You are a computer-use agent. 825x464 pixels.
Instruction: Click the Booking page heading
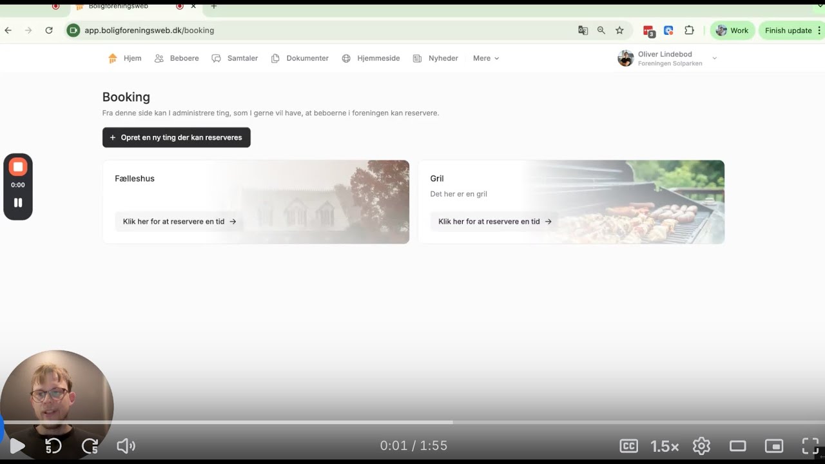click(126, 97)
